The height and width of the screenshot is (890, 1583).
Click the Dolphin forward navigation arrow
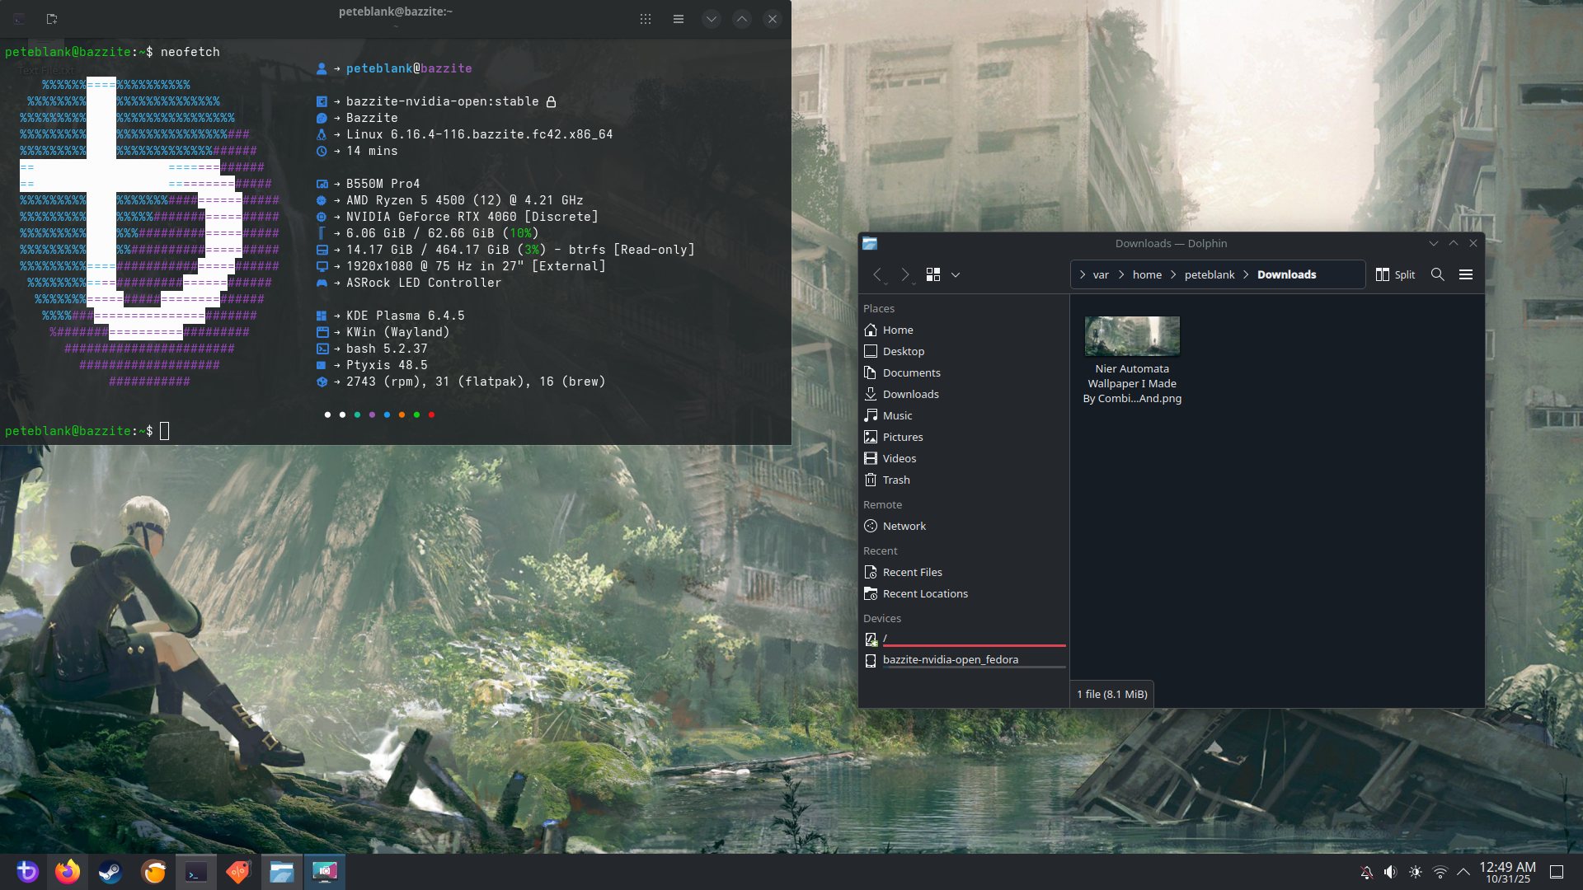[904, 274]
